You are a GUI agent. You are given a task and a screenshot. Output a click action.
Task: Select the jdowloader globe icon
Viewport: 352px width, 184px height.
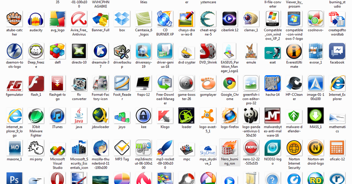pos(101,116)
